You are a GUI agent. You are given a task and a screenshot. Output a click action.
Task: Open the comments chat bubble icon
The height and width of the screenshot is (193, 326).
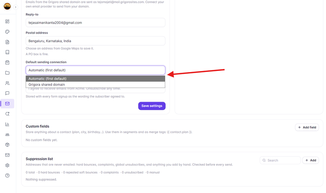pos(7,93)
